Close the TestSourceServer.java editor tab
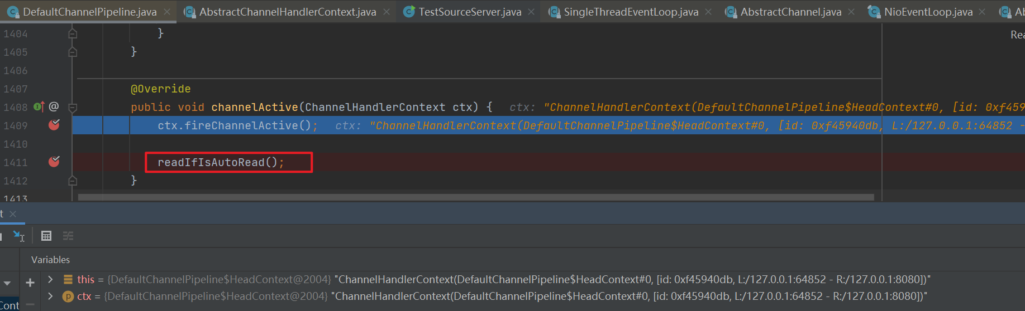The width and height of the screenshot is (1025, 311). point(531,12)
